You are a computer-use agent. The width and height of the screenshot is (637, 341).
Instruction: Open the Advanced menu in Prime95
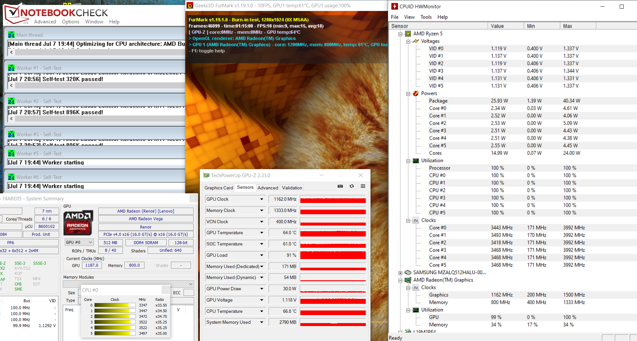point(45,22)
